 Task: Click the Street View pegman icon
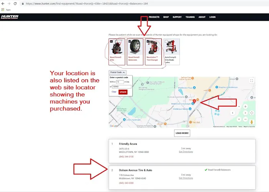point(252,122)
